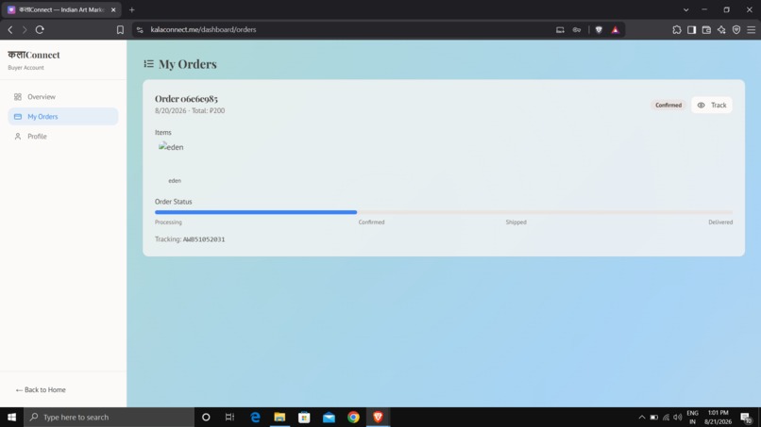761x427 pixels.
Task: Click the volume speaker tray icon
Action: click(678, 417)
